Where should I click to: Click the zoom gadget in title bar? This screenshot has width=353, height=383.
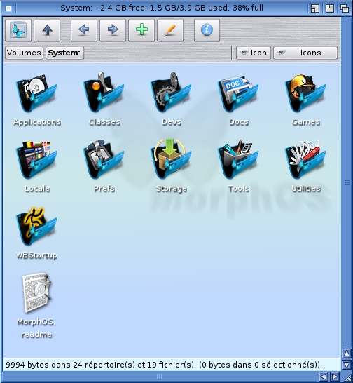(330, 8)
